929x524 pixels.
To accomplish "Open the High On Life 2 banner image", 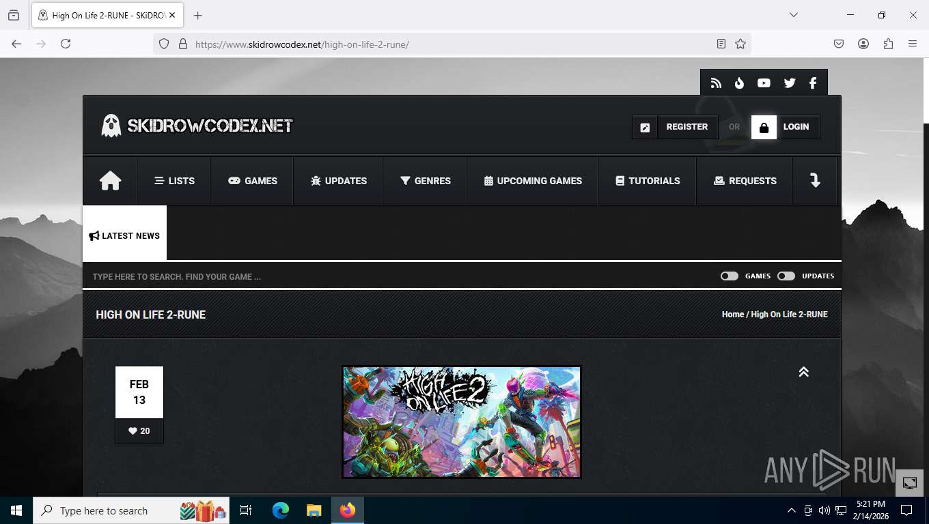I will tap(462, 422).
